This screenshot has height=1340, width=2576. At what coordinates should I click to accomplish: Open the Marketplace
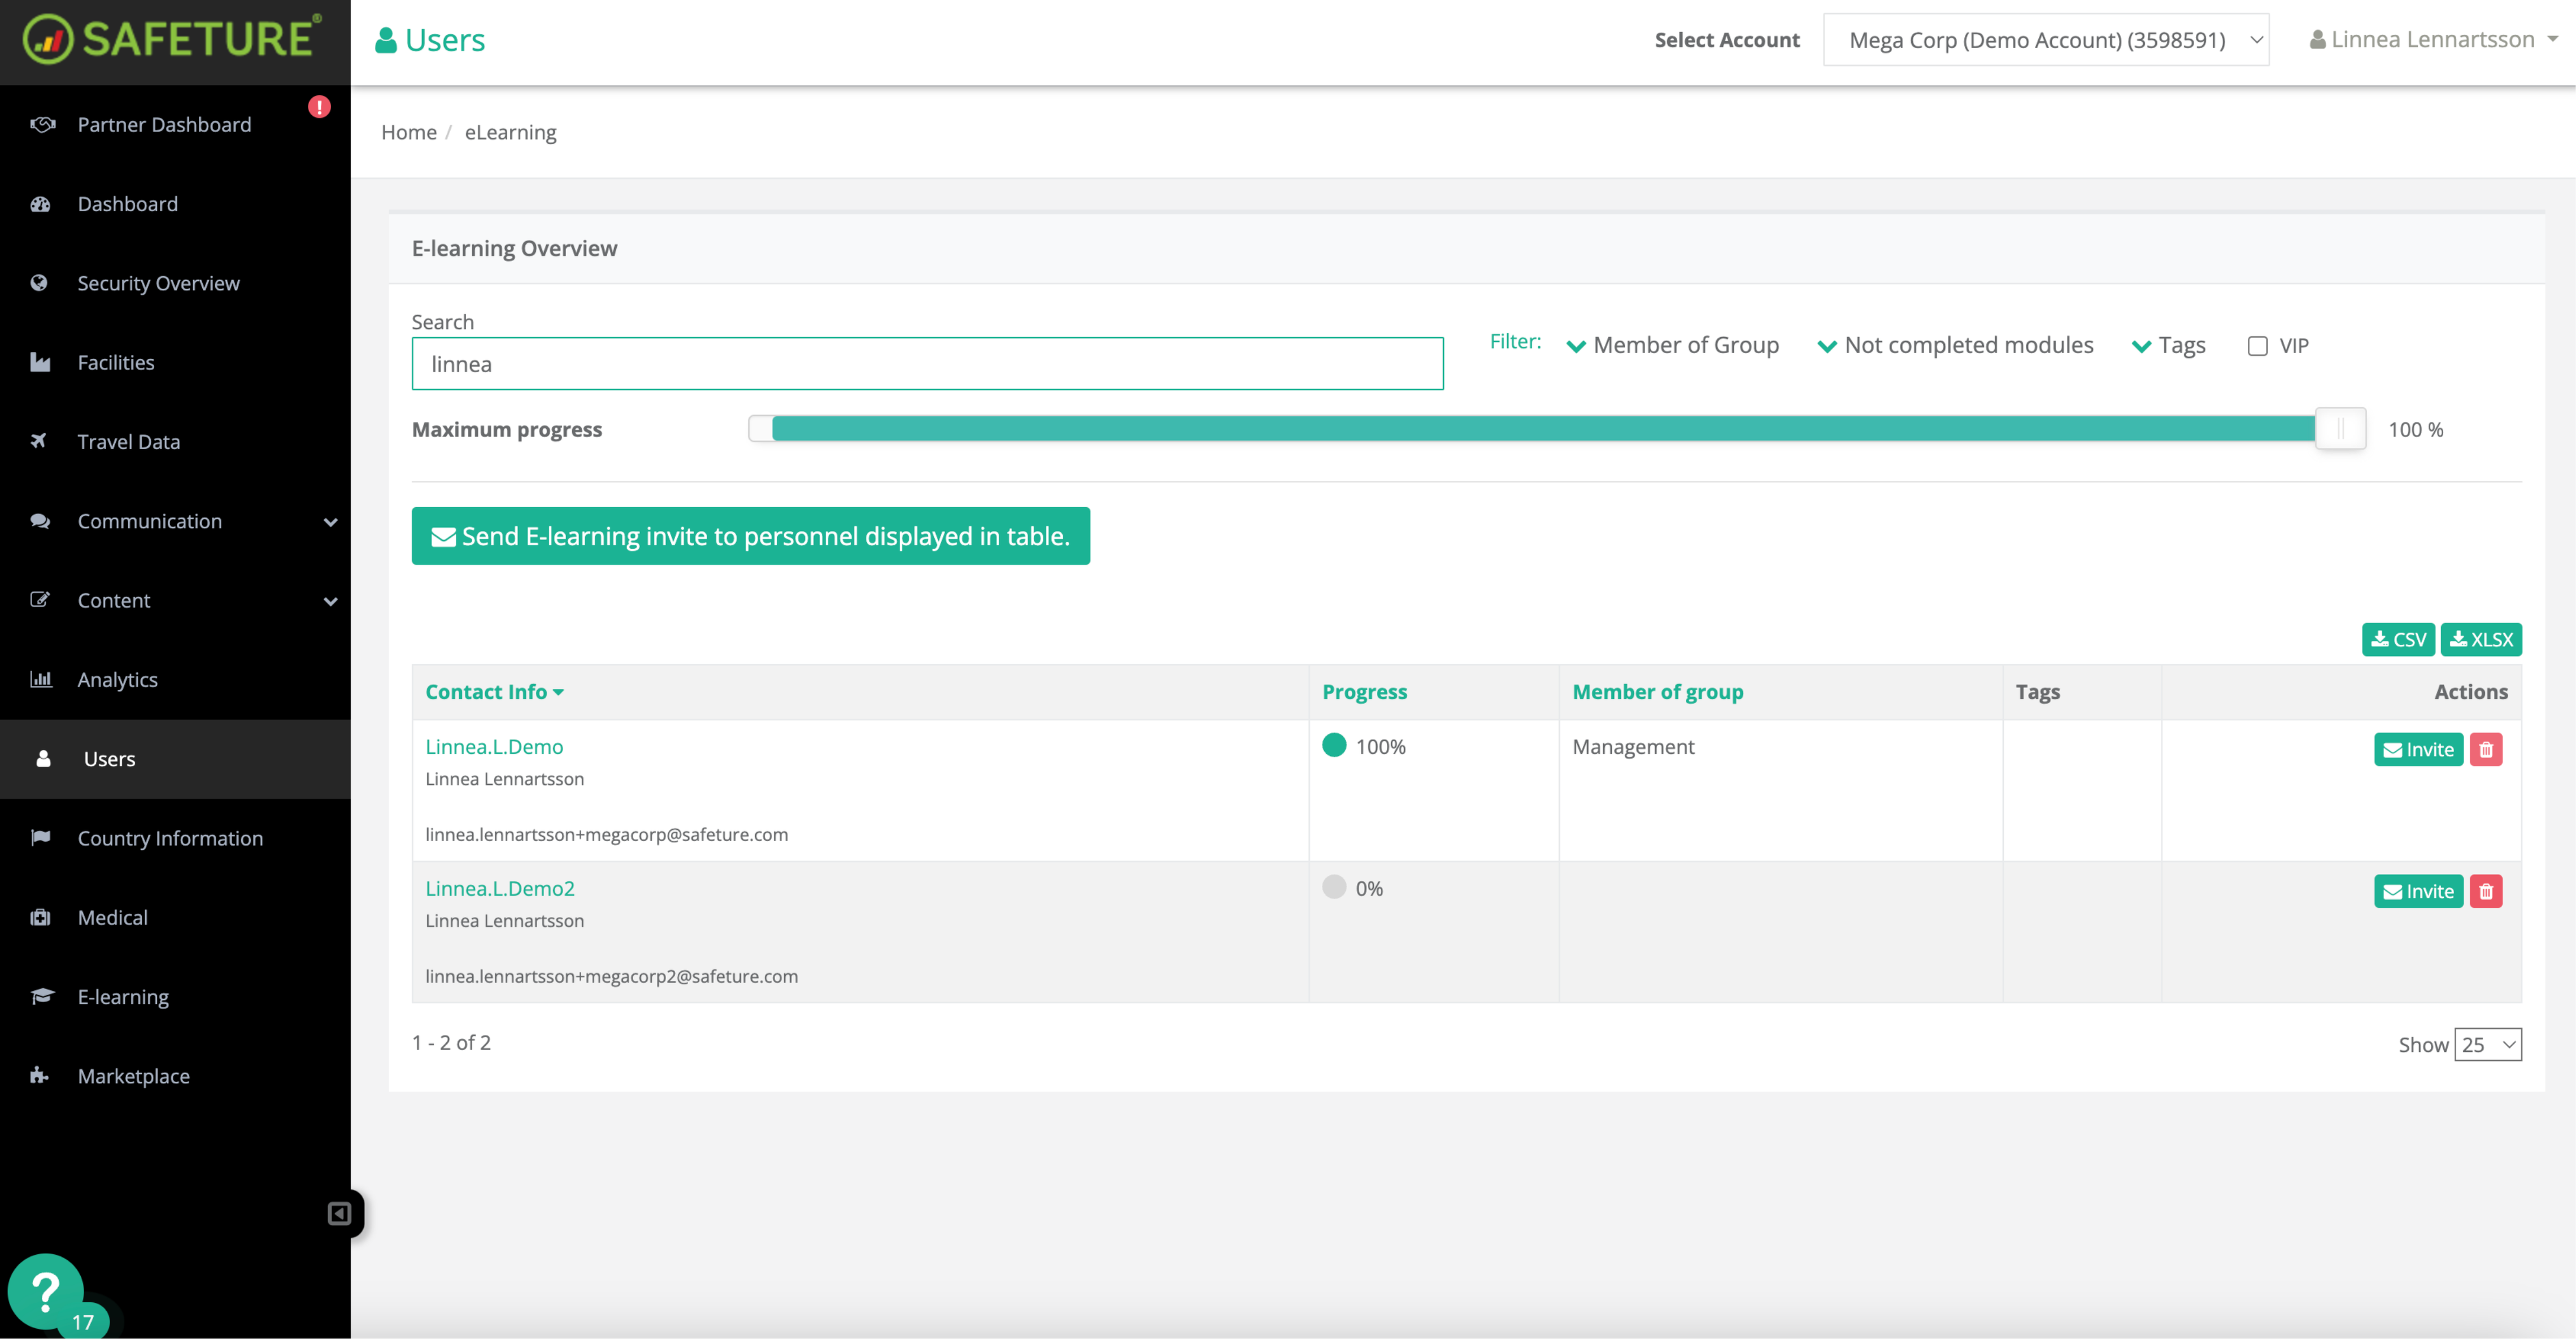[x=133, y=1076]
